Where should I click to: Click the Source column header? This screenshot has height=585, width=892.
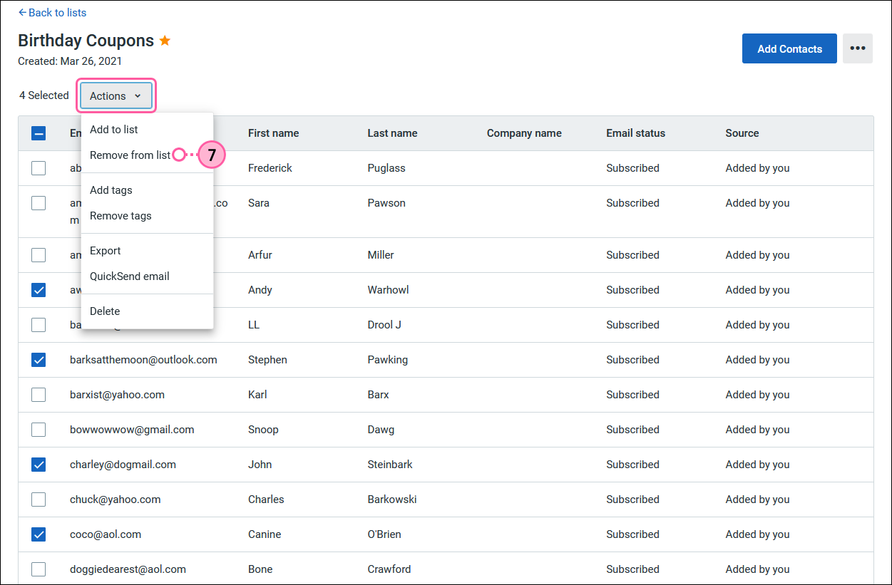[742, 133]
